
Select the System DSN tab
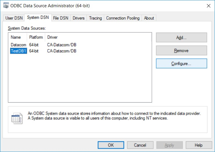(38, 18)
